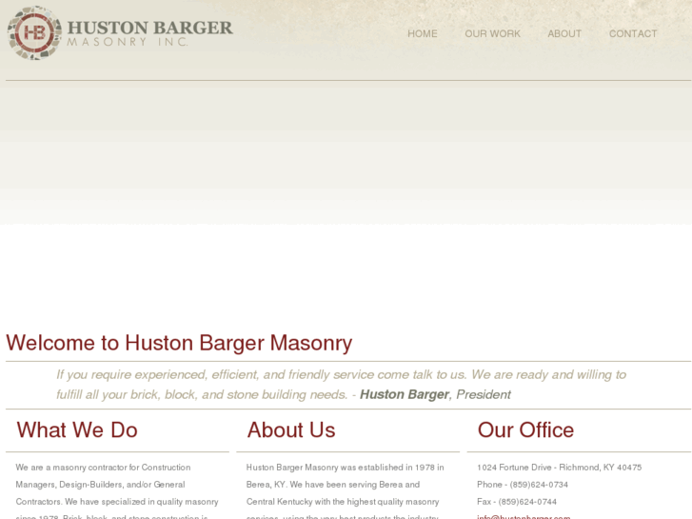Select the What We Do heading
Image resolution: width=692 pixels, height=519 pixels.
[77, 429]
